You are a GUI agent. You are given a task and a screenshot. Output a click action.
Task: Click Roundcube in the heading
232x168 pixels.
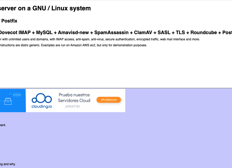point(204,33)
